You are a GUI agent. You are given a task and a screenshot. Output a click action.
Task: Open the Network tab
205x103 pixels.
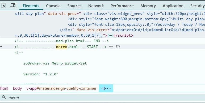coord(96,6)
